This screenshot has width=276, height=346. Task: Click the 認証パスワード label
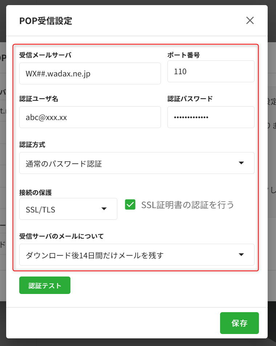click(190, 99)
